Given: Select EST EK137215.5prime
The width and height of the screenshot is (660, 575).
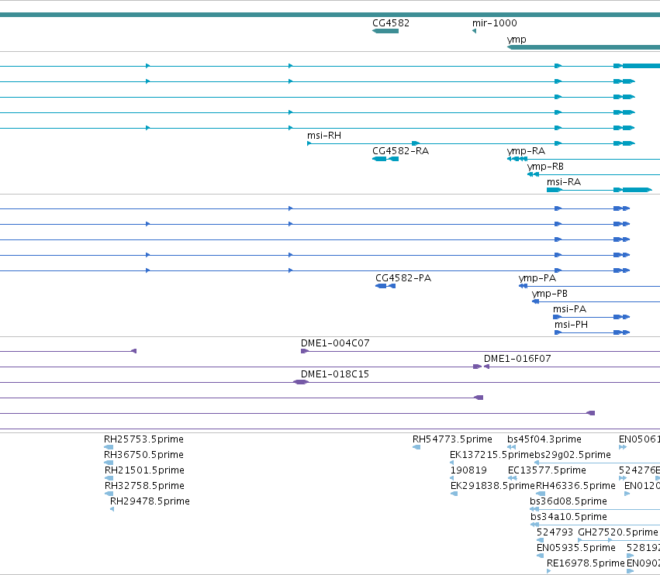Looking at the screenshot, I should coord(492,455).
